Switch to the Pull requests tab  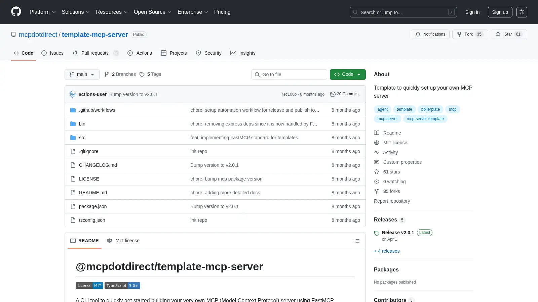[95, 53]
